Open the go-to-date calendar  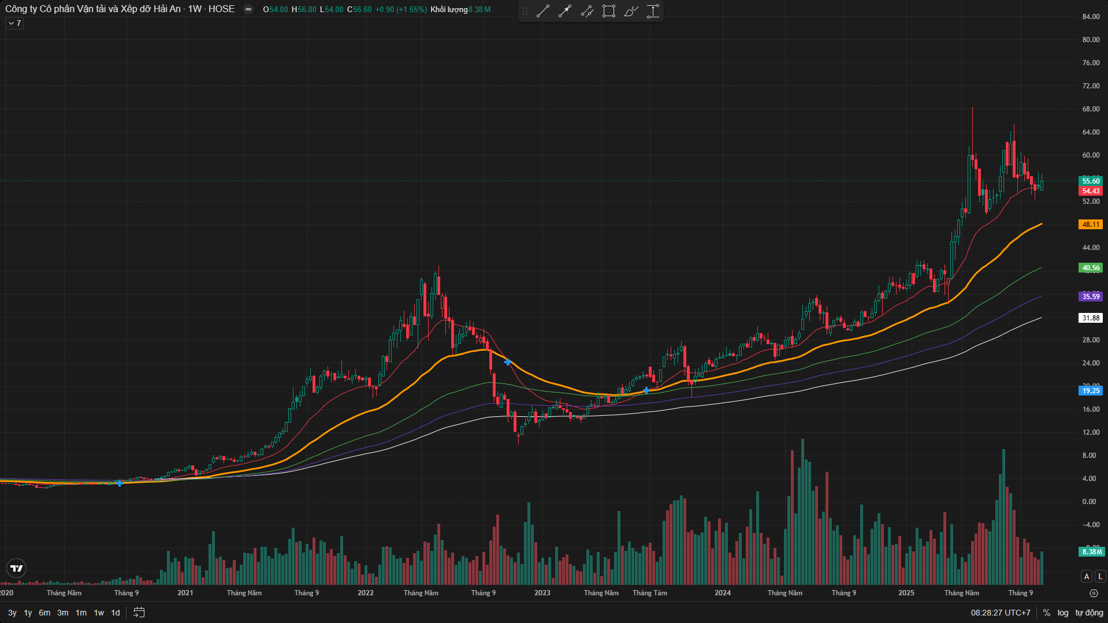(139, 613)
